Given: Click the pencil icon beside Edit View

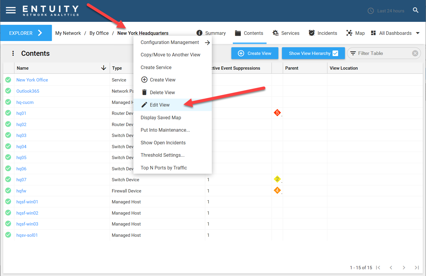Looking at the screenshot, I should [144, 105].
